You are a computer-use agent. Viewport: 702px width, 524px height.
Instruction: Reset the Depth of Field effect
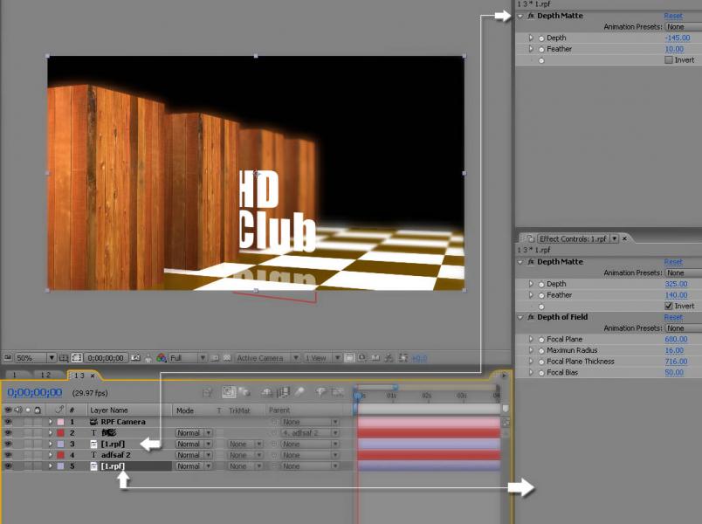click(672, 317)
